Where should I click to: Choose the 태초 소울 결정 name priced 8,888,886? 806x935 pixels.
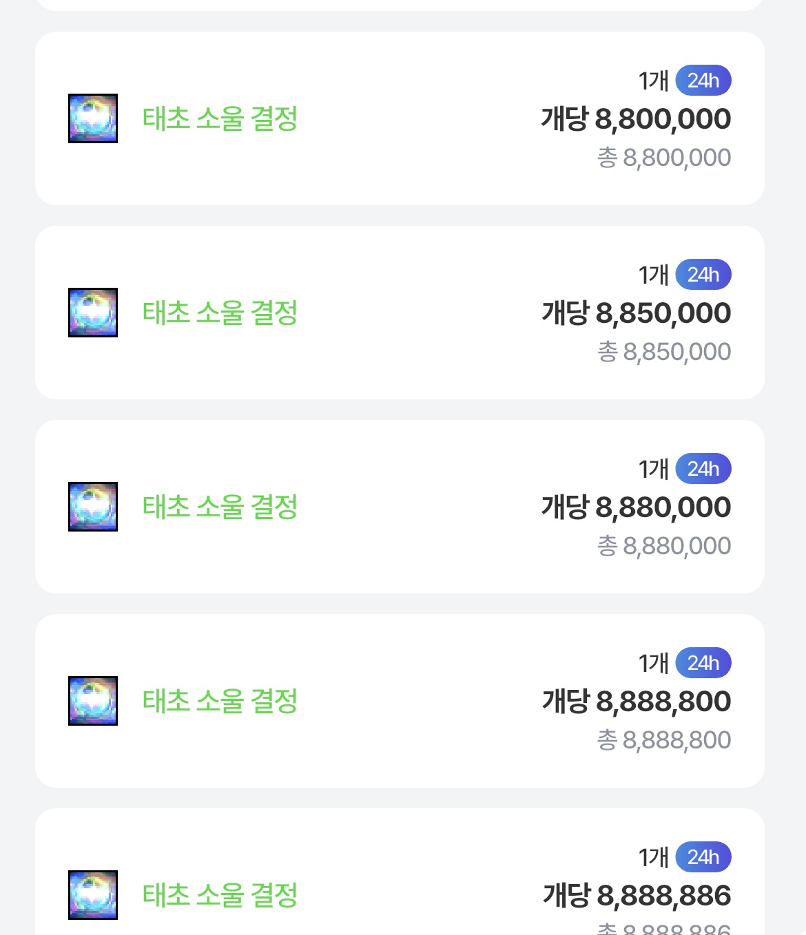tap(220, 895)
